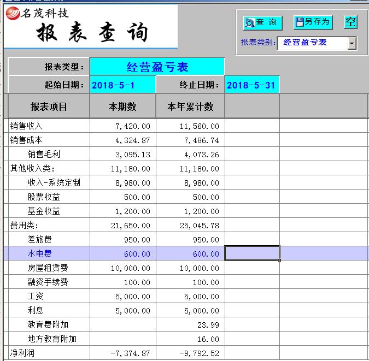Select the 教育费附加 row label
This screenshot has width=369, height=361.
click(x=48, y=324)
